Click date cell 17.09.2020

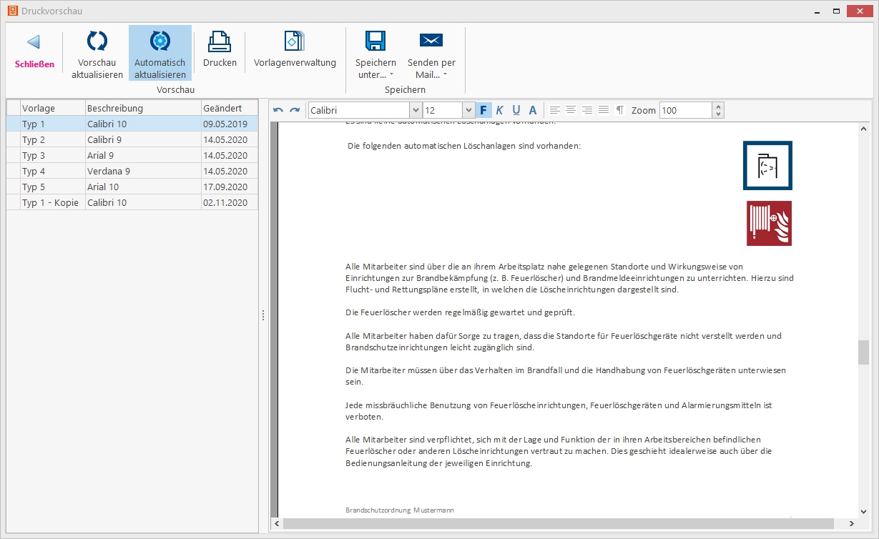(229, 187)
